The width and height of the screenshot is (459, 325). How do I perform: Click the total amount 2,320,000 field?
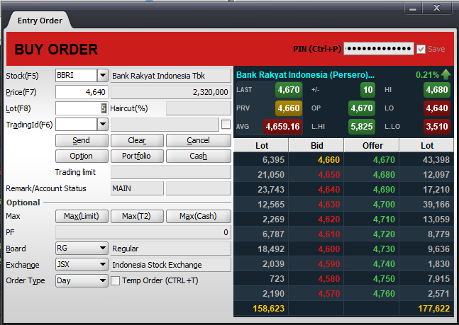[x=171, y=92]
